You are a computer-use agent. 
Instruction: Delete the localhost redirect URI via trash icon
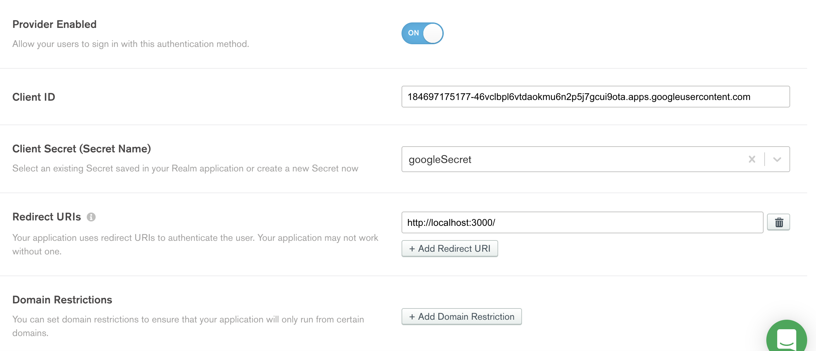(779, 222)
